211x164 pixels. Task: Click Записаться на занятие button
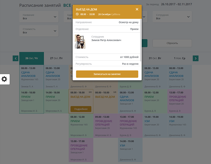(x=107, y=74)
